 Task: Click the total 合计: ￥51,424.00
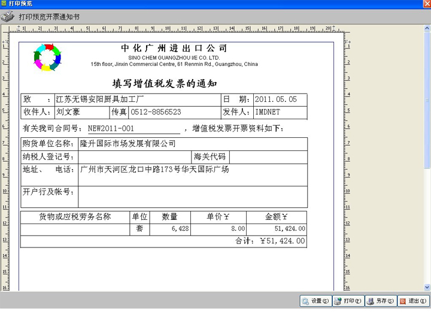(x=270, y=241)
